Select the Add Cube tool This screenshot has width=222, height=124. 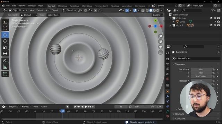coord(5,74)
